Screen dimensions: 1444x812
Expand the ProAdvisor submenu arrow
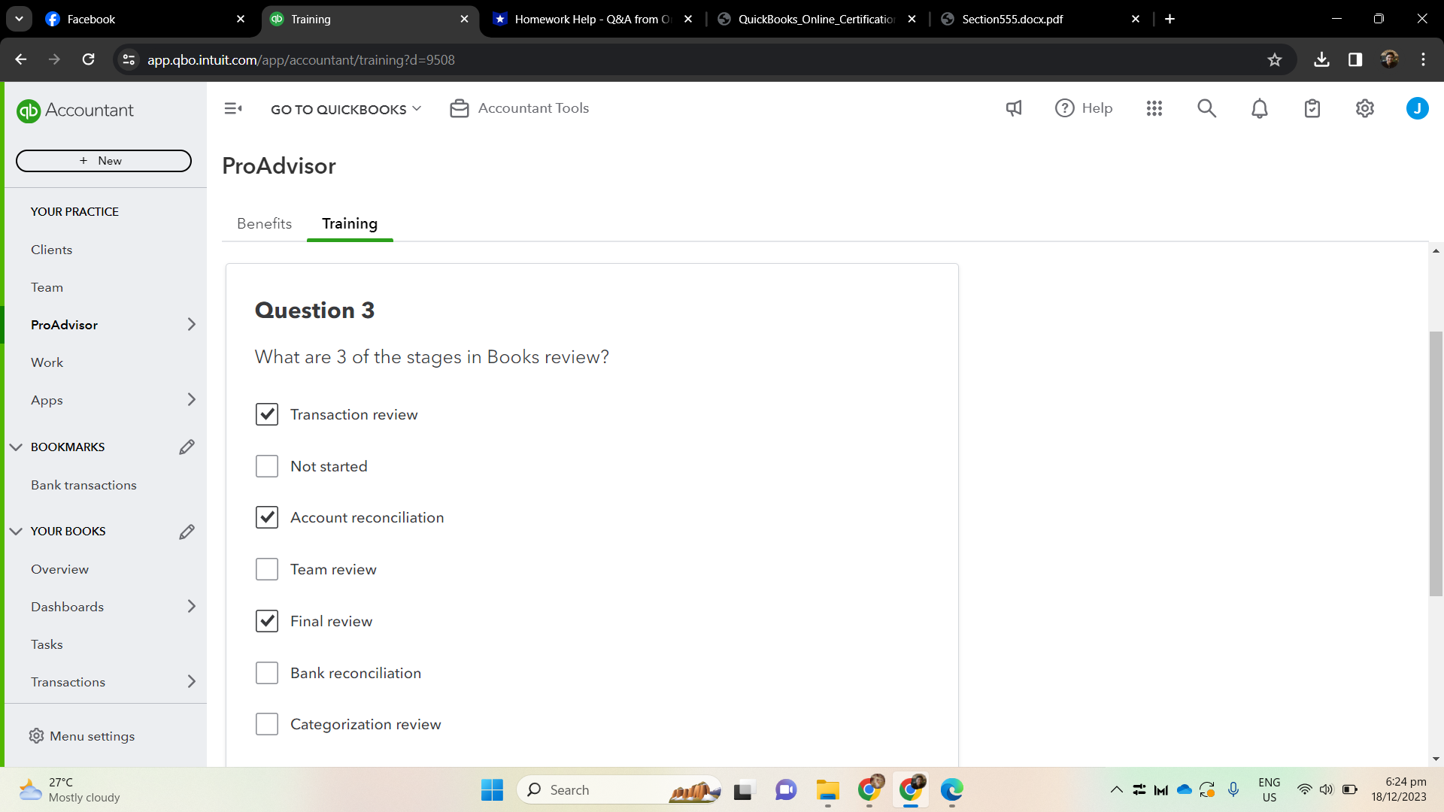[x=191, y=325]
